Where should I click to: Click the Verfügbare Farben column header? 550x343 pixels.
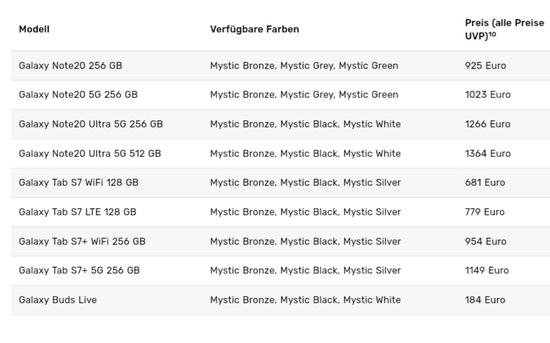(254, 29)
